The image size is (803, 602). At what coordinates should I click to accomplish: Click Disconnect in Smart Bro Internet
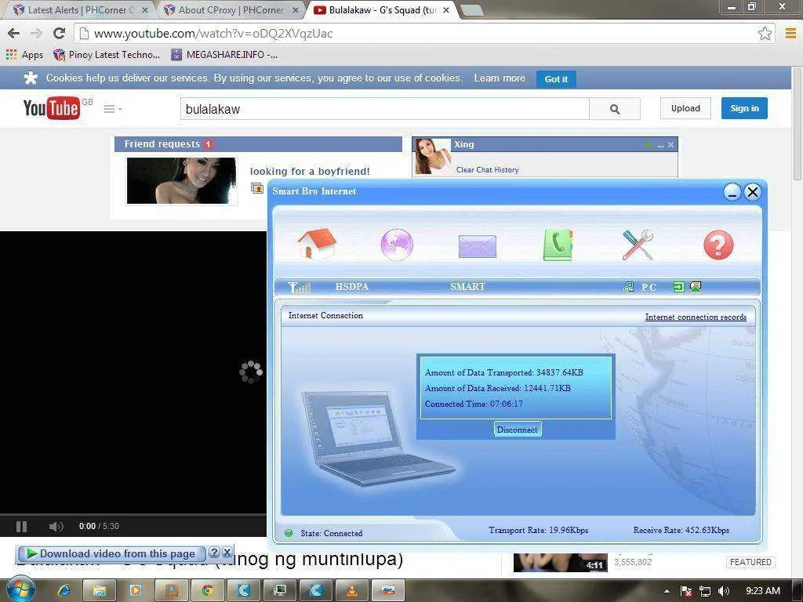click(x=518, y=430)
